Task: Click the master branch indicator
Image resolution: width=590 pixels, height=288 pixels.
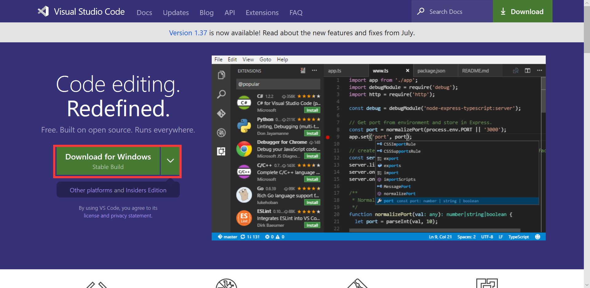Action: point(227,237)
